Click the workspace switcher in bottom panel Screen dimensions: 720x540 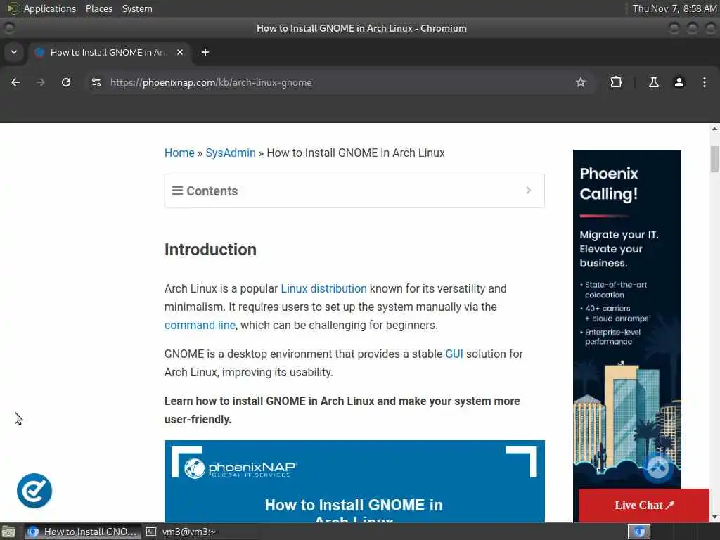pos(639,532)
